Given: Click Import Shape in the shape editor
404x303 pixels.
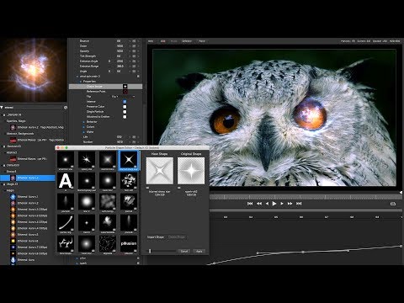Looking at the screenshot, I should (x=156, y=237).
